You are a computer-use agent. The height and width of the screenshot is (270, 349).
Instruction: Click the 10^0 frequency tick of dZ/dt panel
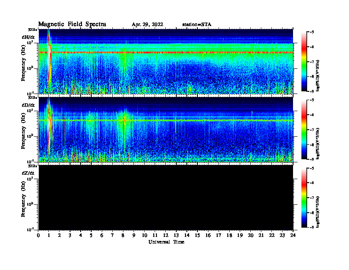tap(30, 204)
